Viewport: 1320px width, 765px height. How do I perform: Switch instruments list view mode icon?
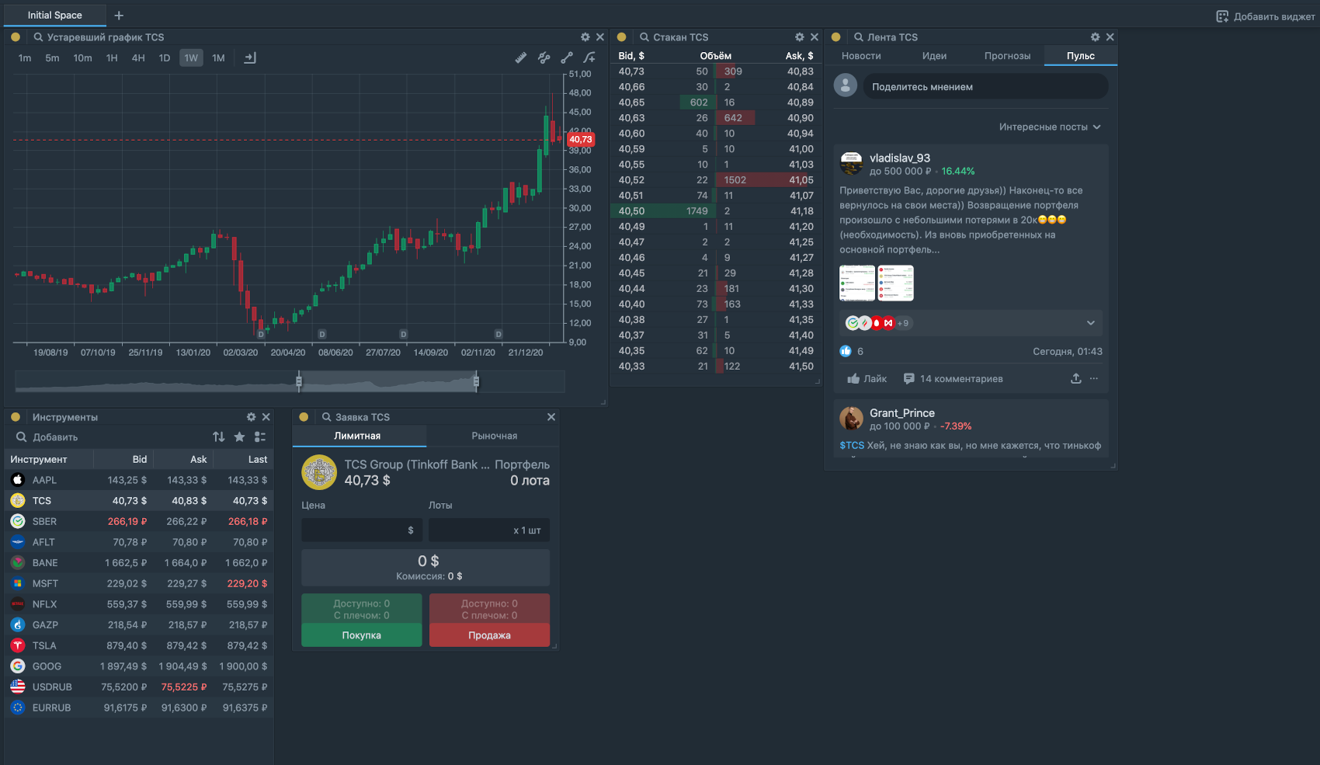coord(260,437)
